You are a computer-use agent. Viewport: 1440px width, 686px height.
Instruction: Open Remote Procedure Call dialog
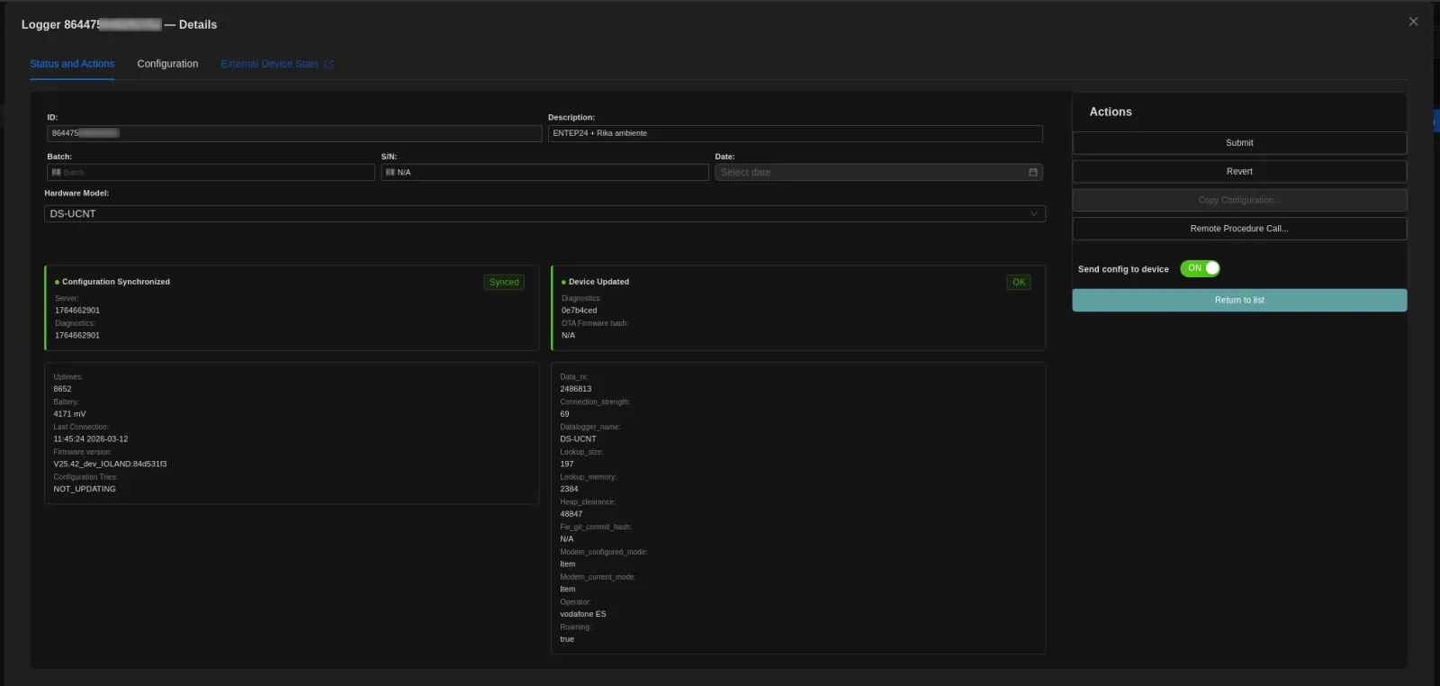coord(1239,229)
